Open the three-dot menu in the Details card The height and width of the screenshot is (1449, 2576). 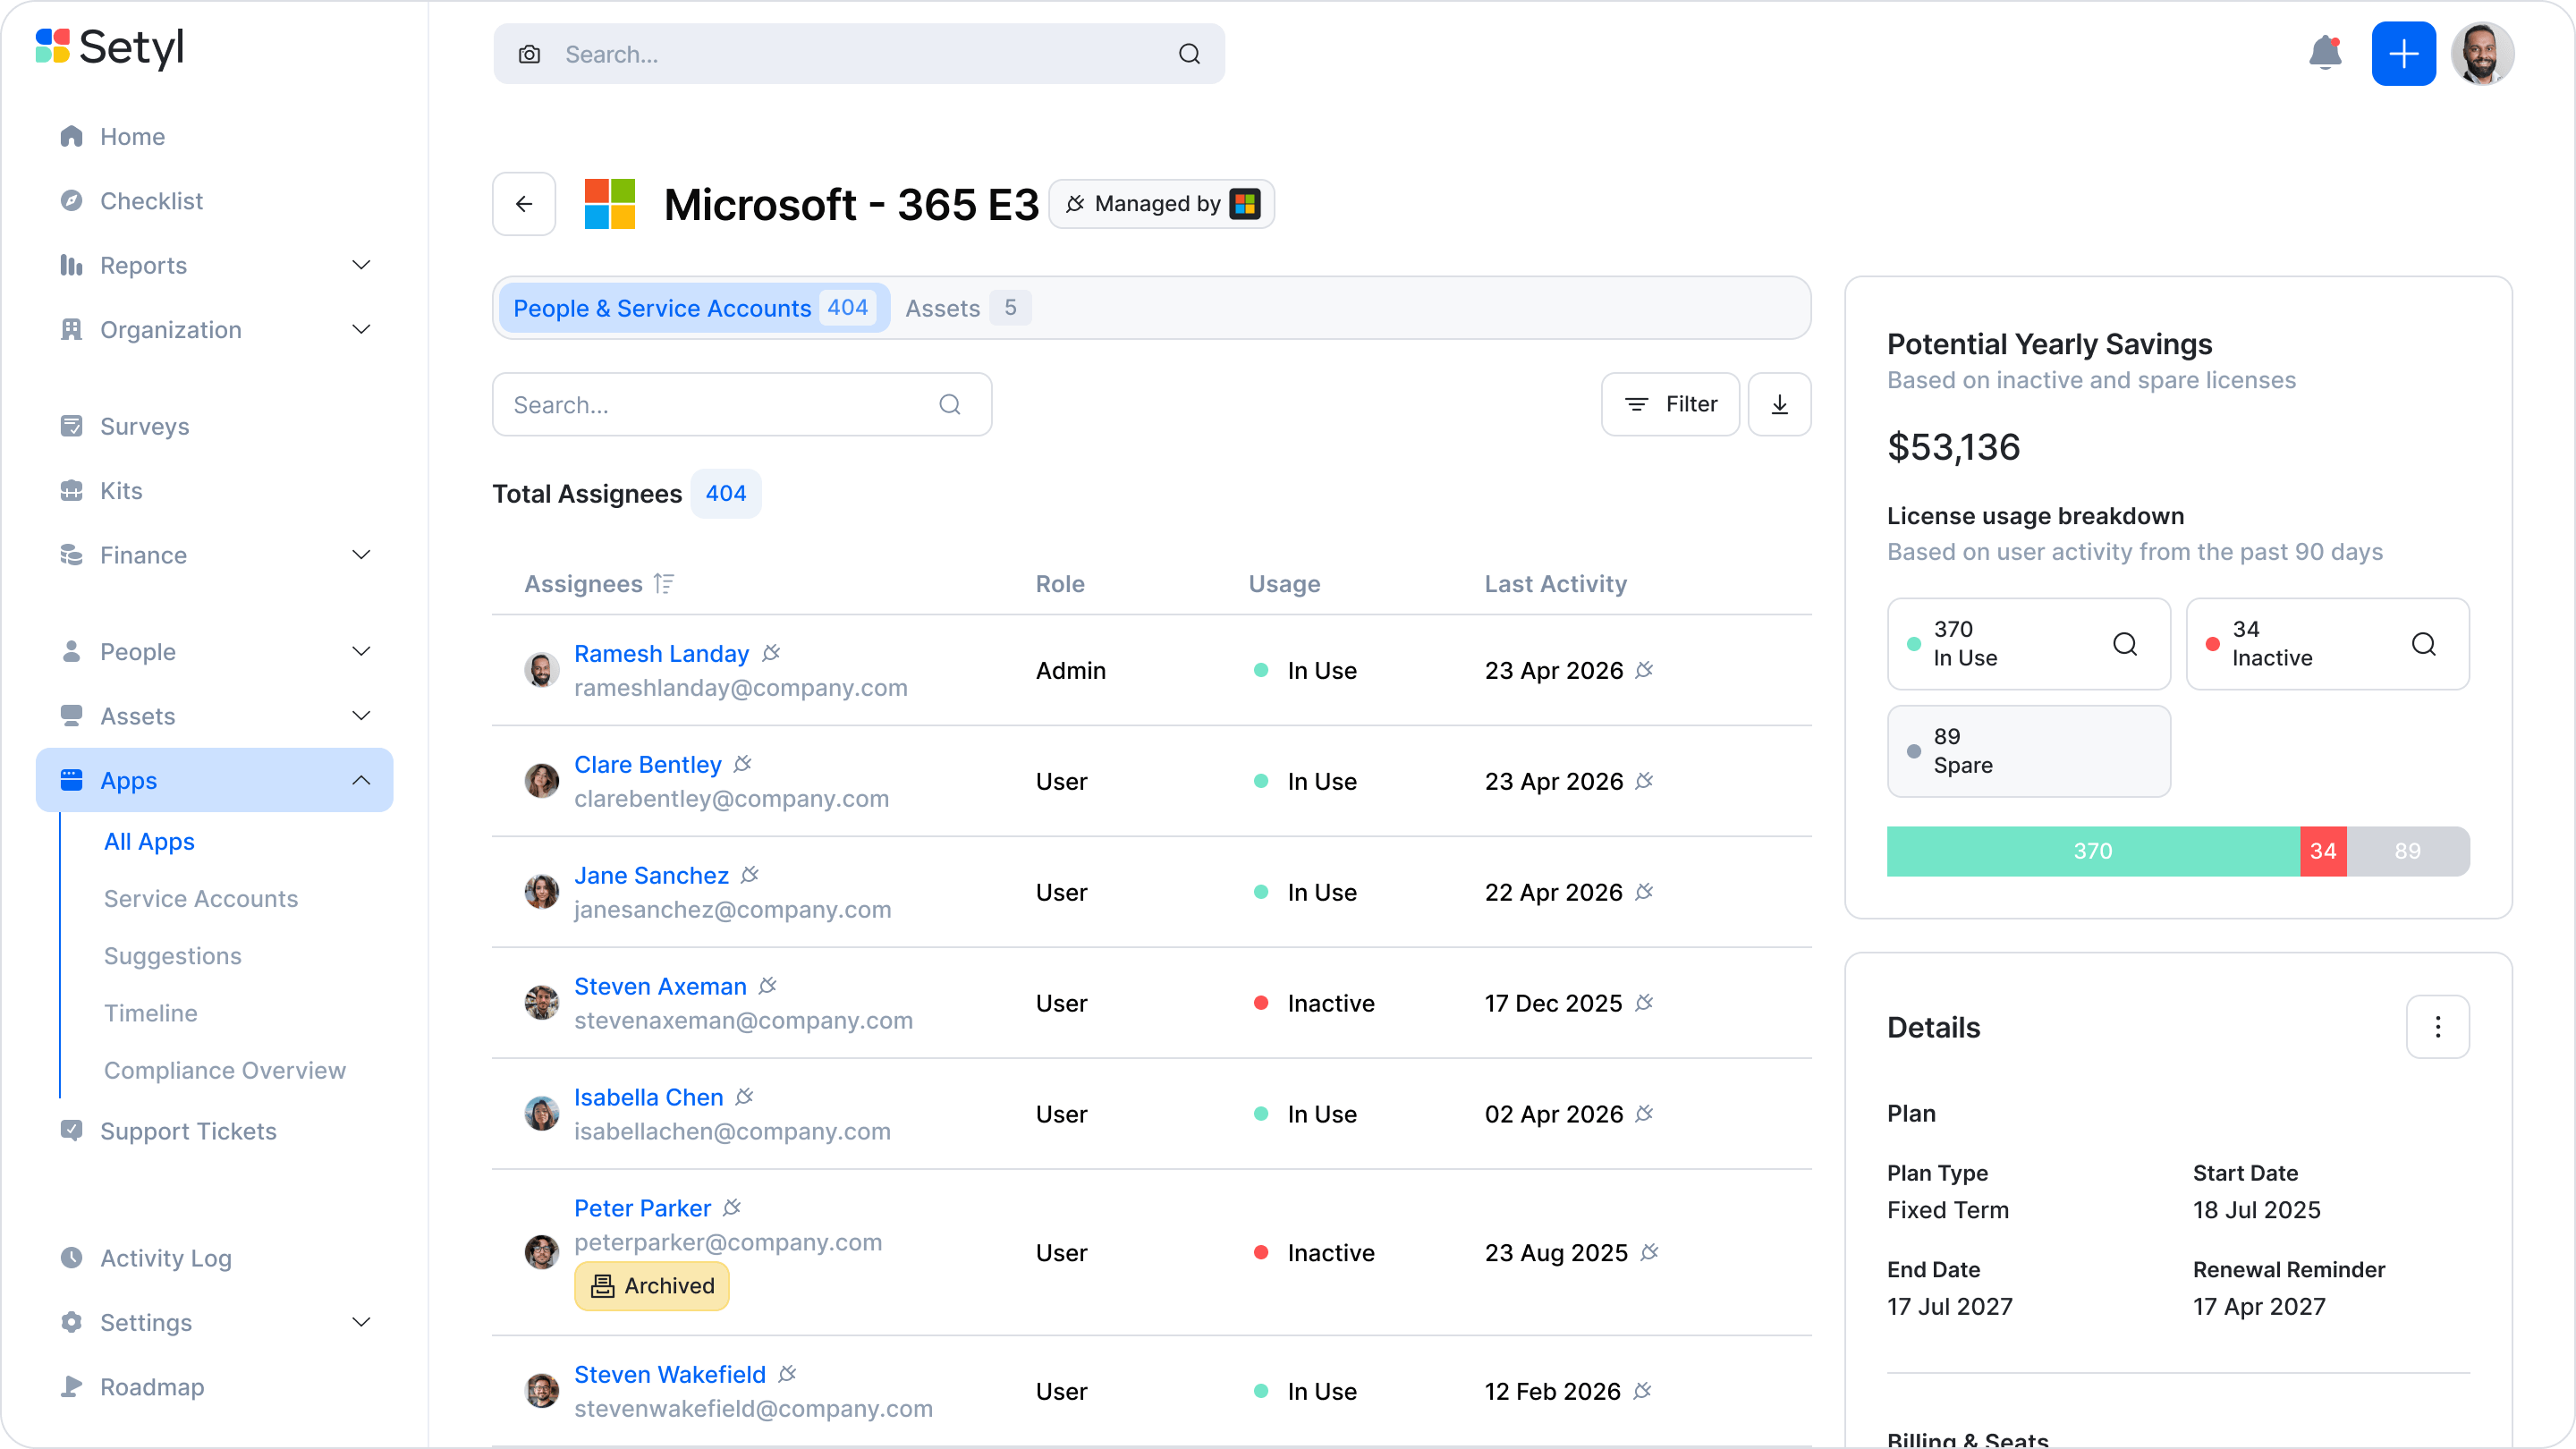click(x=2438, y=1027)
